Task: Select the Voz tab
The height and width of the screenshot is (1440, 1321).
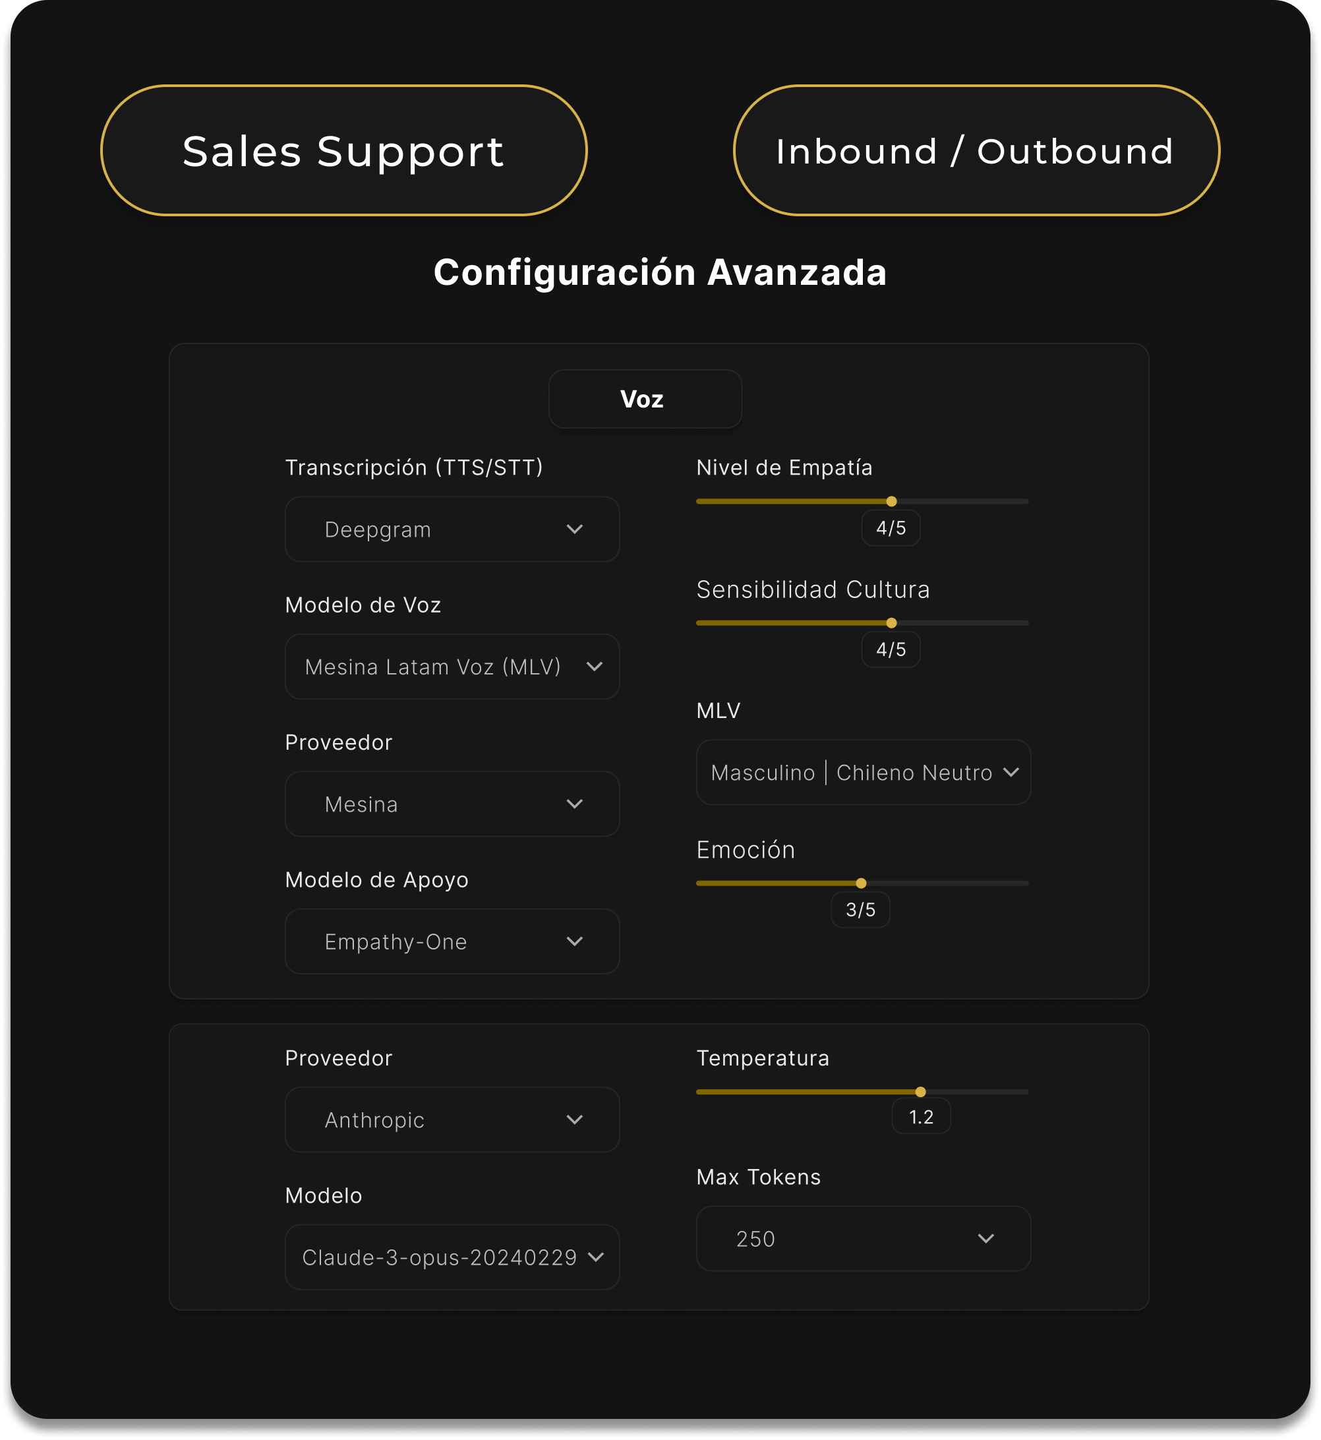Action: pyautogui.click(x=645, y=399)
